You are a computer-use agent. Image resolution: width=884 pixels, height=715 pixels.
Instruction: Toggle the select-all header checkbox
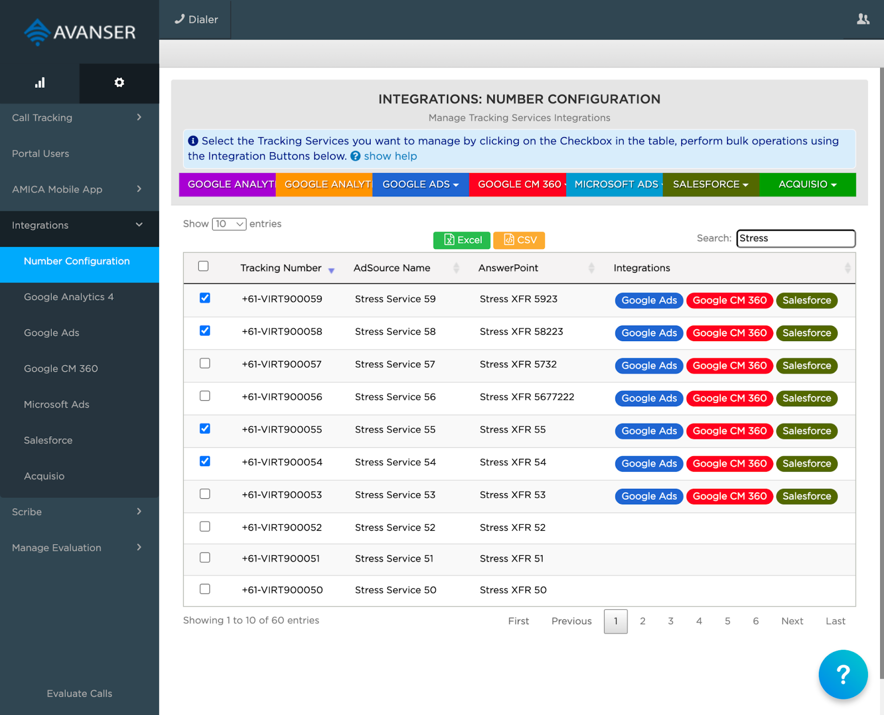(x=203, y=266)
